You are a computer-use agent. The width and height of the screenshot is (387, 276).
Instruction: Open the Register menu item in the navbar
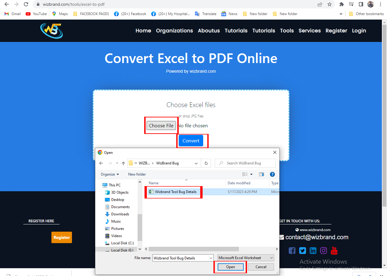pos(336,31)
